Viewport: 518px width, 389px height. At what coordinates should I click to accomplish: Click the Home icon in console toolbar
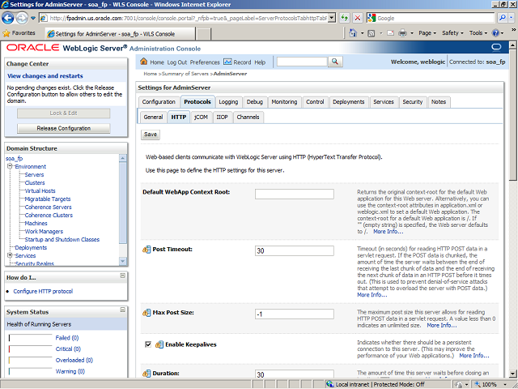pos(144,62)
